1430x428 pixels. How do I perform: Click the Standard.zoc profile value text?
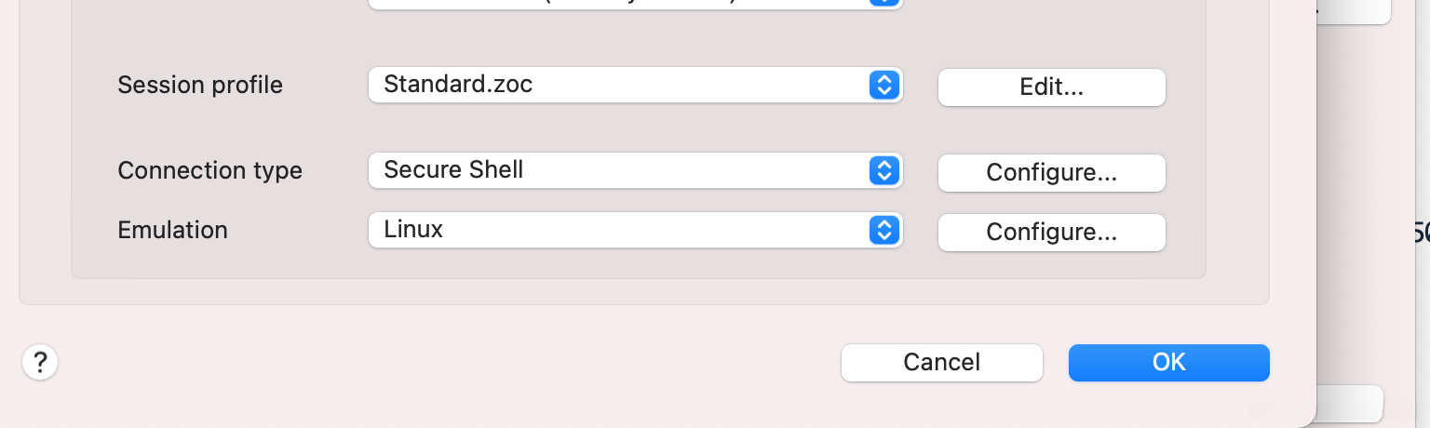tap(458, 85)
